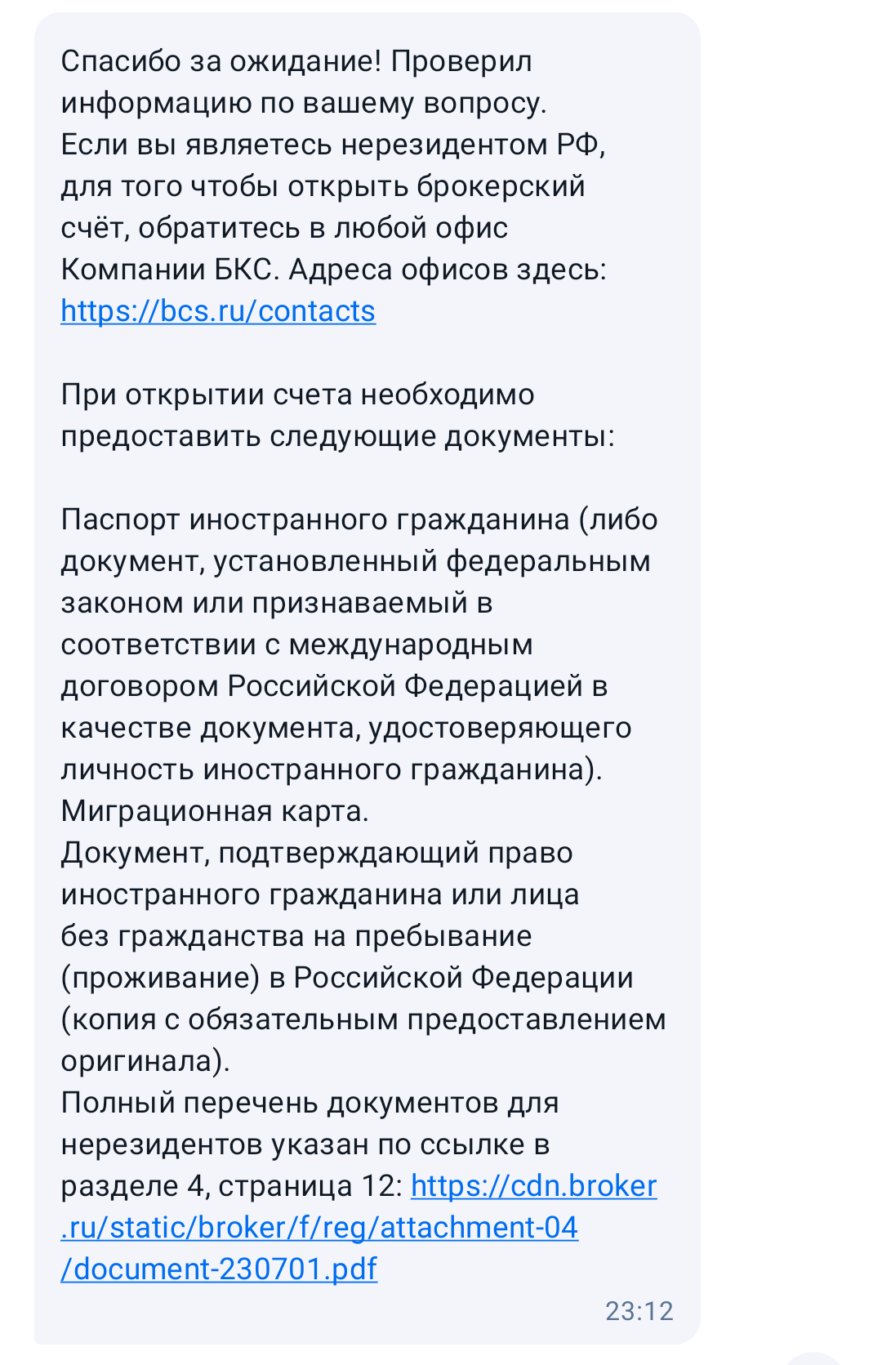This screenshot has width=882, height=1365.
Task: Click the "Паспорт иностранного гражданина" text
Action: pyautogui.click(x=315, y=520)
